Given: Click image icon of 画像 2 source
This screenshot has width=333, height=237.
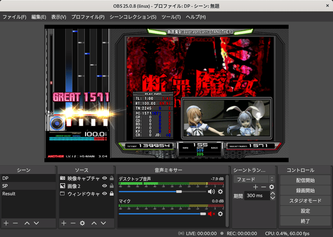Looking at the screenshot, I should 62,186.
